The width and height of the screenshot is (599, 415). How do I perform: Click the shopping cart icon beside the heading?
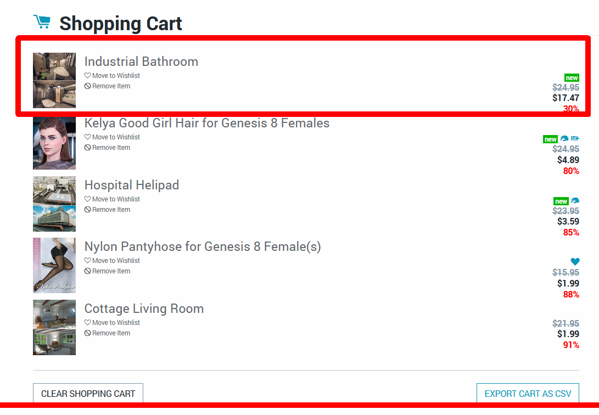42,23
